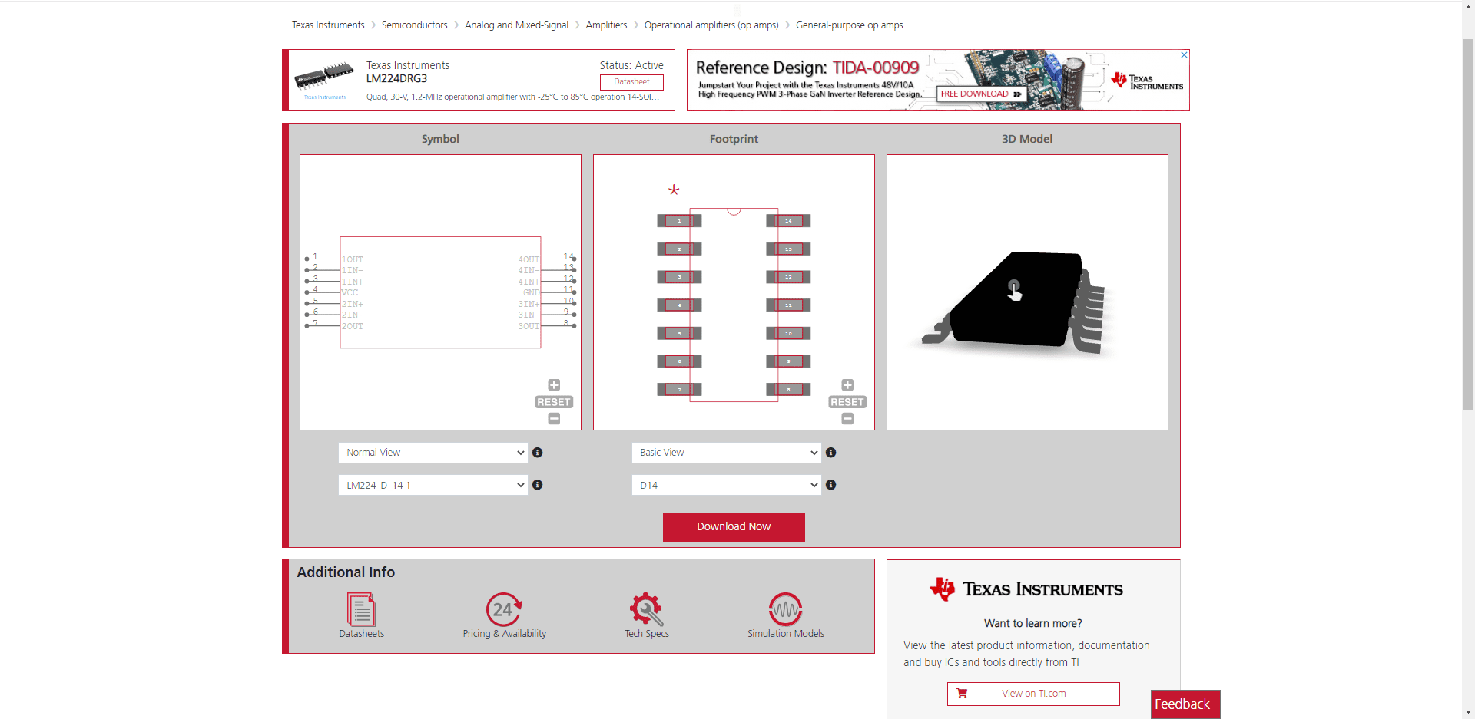The height and width of the screenshot is (719, 1475).
Task: Open the Datasheet button for LM224DRG3
Action: point(631,82)
